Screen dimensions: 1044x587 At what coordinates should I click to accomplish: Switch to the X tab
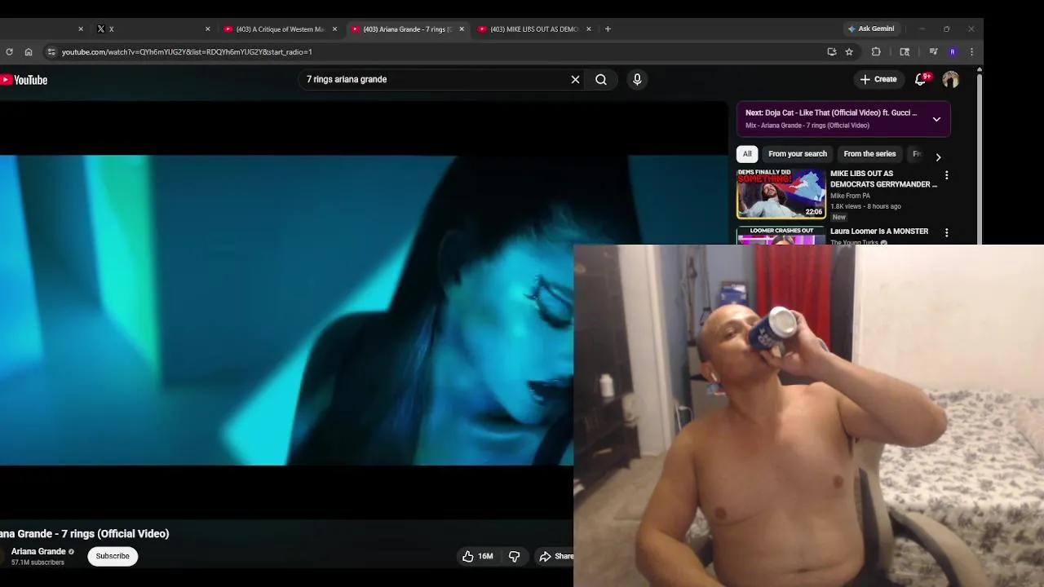tap(151, 29)
